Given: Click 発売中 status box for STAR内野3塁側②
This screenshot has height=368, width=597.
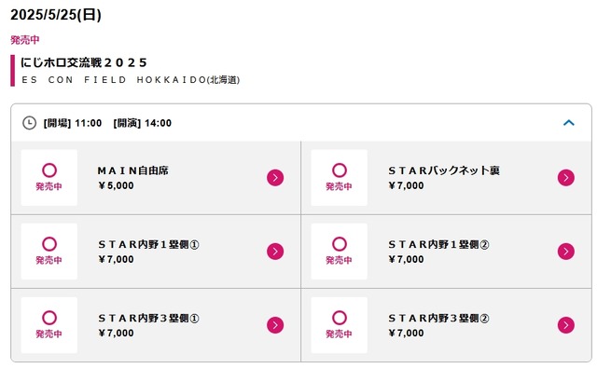Looking at the screenshot, I should tap(340, 325).
